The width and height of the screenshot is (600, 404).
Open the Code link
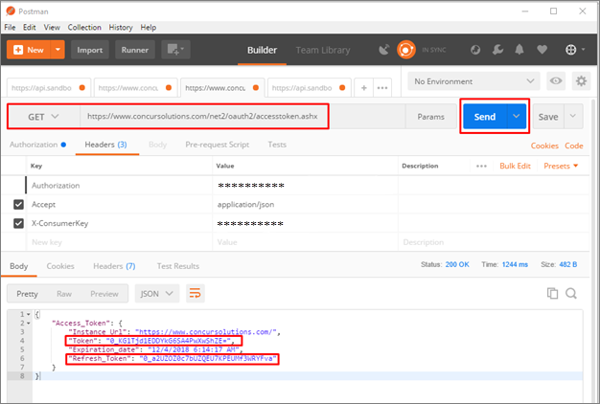click(573, 146)
